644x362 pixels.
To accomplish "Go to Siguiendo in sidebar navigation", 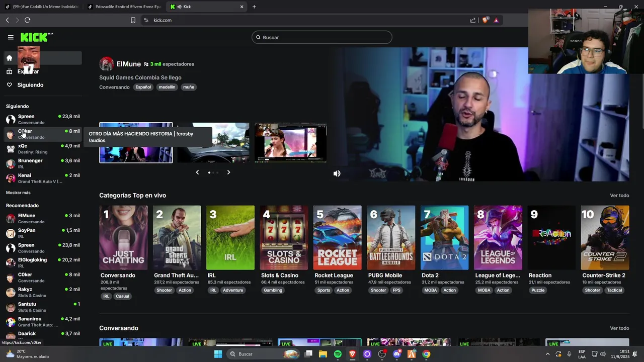I will (x=30, y=85).
